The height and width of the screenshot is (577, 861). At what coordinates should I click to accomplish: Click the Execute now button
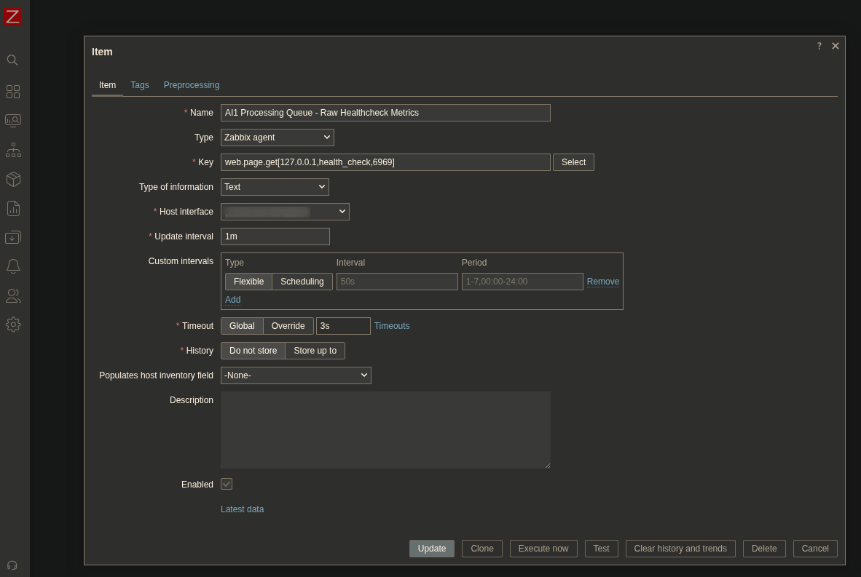point(543,549)
